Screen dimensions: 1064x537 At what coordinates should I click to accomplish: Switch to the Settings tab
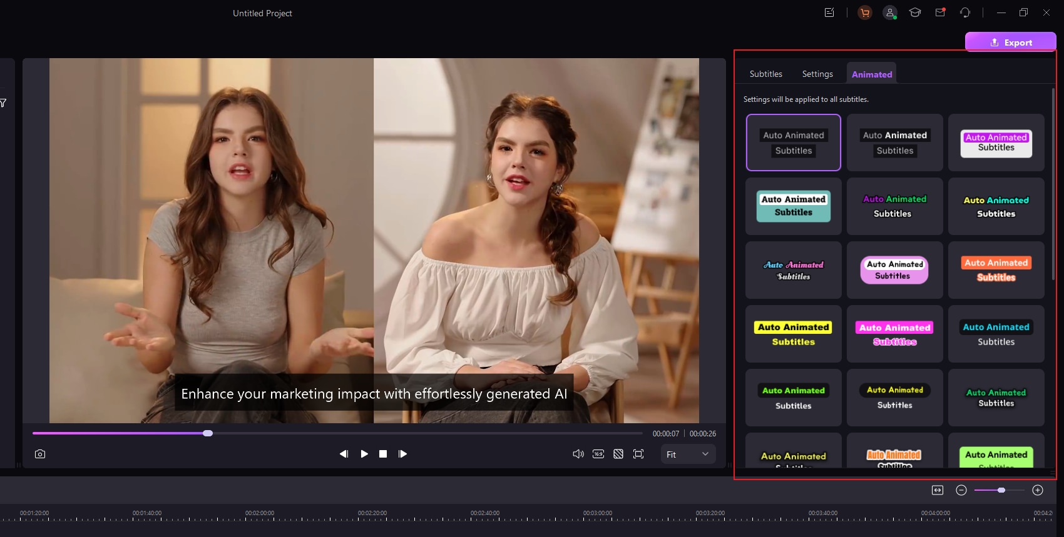point(817,74)
